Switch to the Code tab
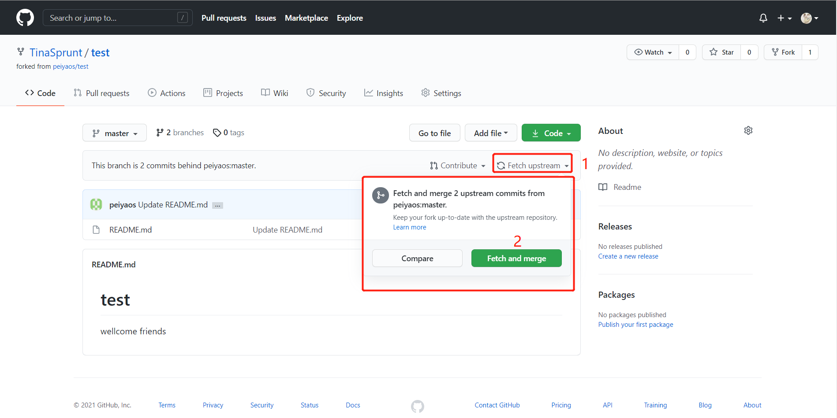Screen dimensions: 837x418 pyautogui.click(x=40, y=93)
